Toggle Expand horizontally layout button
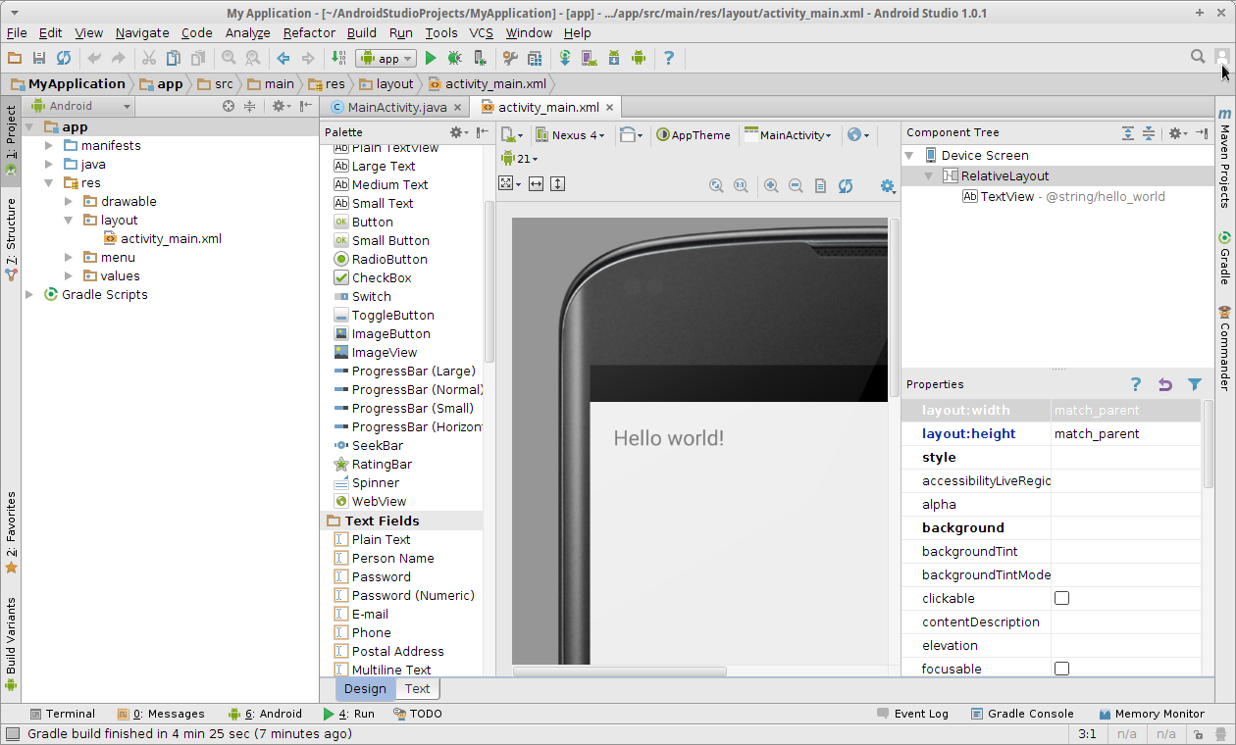The image size is (1236, 745). tap(536, 183)
